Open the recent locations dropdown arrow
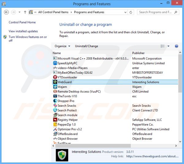Screen dimensions: 184x164 pos(20,12)
